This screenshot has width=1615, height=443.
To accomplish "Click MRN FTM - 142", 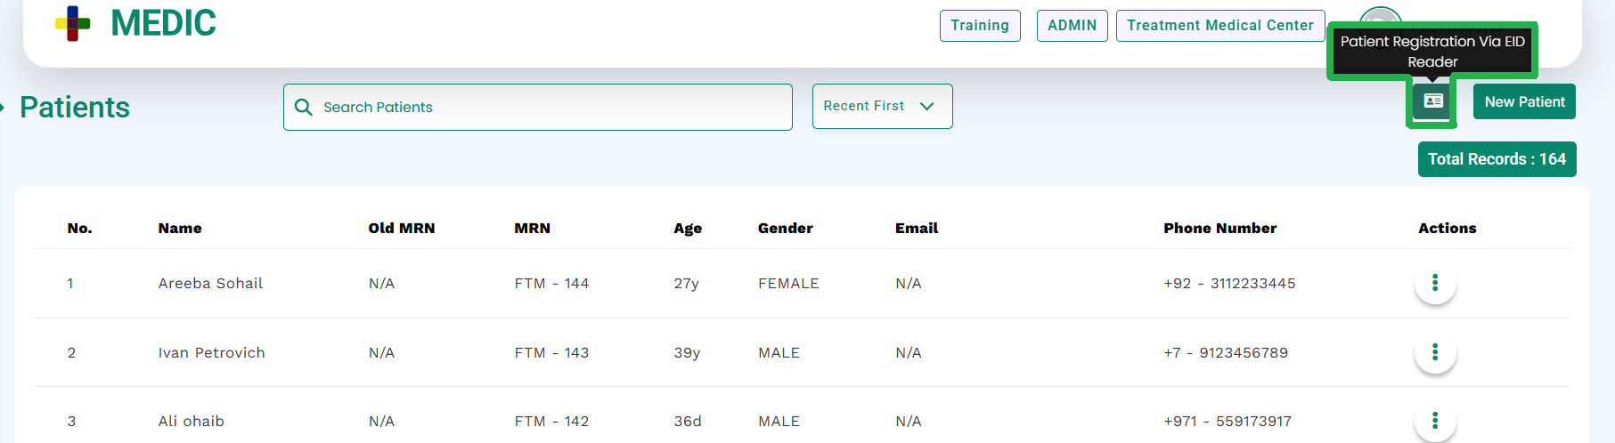I will tap(551, 421).
